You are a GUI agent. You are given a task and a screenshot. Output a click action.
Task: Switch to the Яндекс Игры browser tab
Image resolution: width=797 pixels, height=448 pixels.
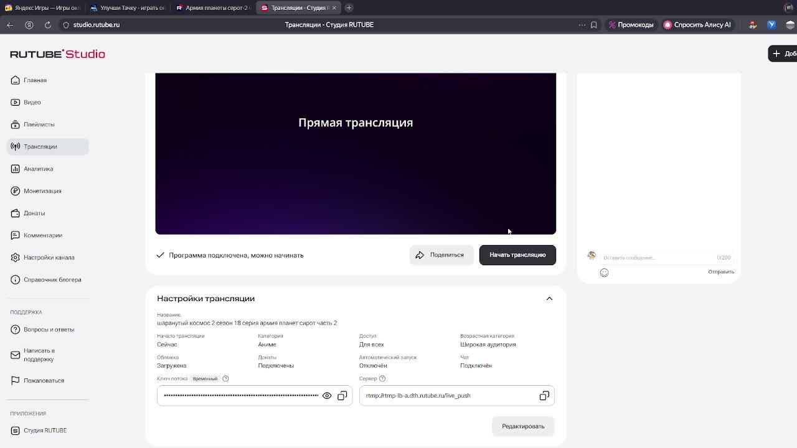tap(42, 7)
